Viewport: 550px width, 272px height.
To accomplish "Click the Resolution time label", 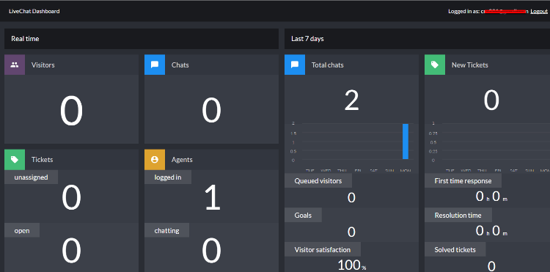I will pyautogui.click(x=458, y=215).
